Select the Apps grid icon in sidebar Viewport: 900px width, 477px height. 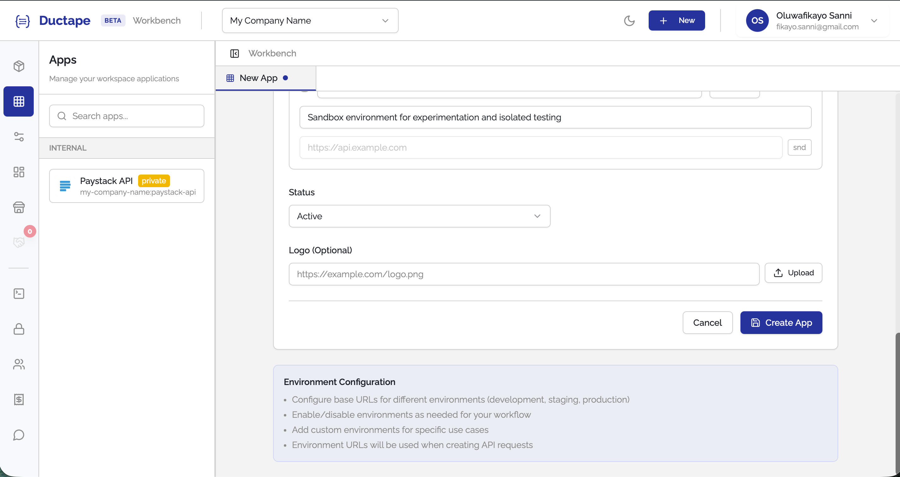click(x=19, y=101)
